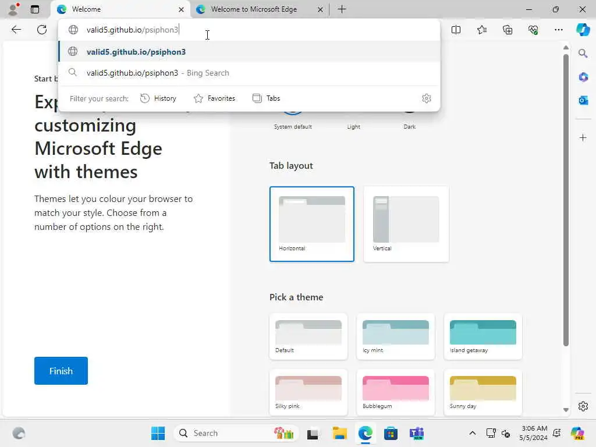Image resolution: width=596 pixels, height=447 pixels.
Task: Pick the Island getaway theme
Action: click(x=483, y=336)
